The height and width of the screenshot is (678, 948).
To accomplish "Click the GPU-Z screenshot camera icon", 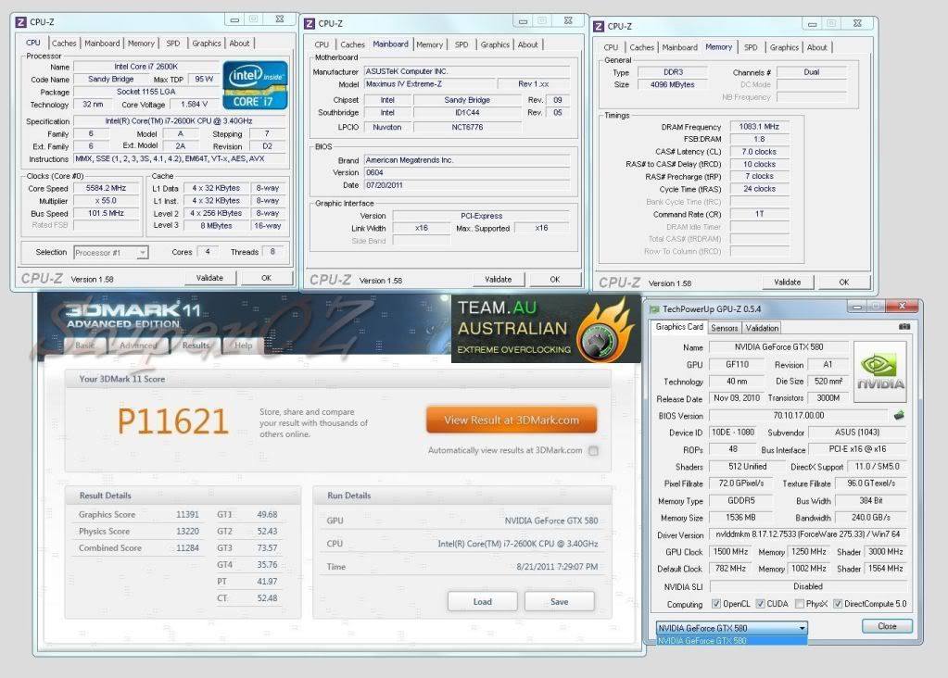I will pos(904,326).
